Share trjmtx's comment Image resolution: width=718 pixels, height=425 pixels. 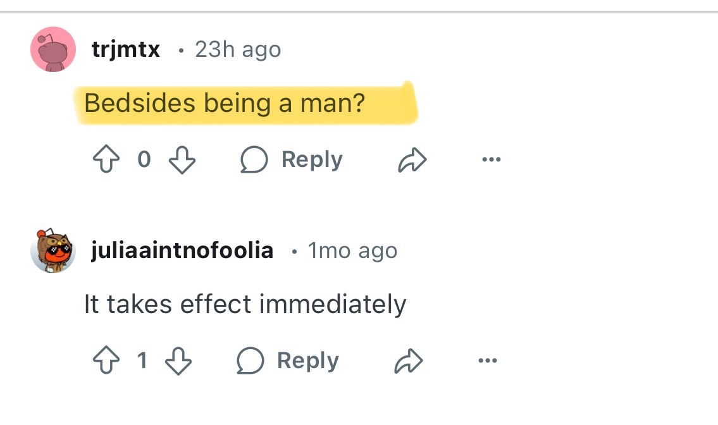click(x=412, y=161)
